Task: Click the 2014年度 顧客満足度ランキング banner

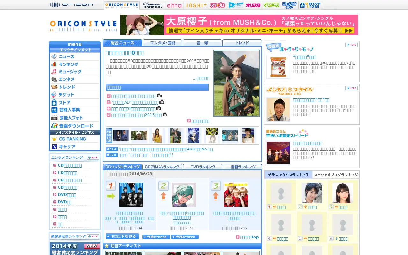Action: 75,249
